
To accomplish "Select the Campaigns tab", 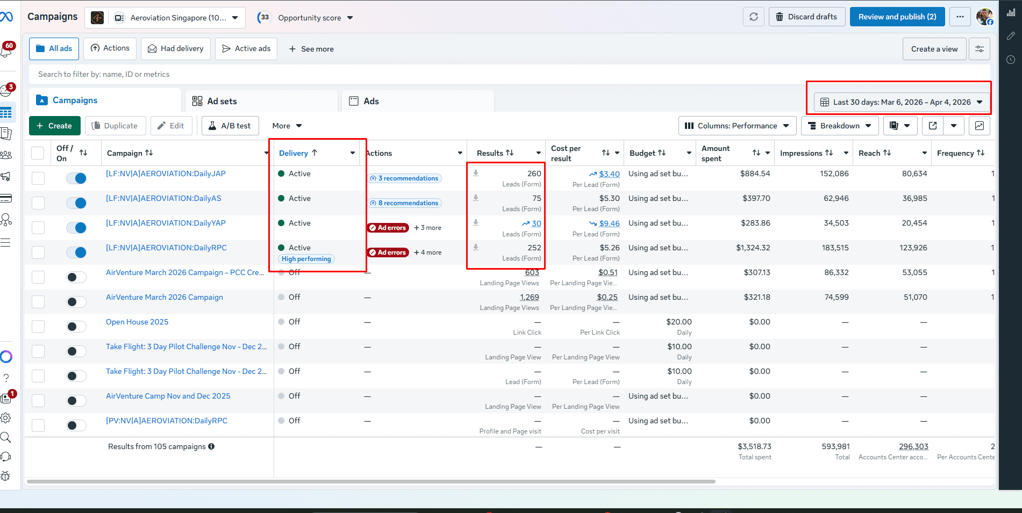I will pos(105,100).
